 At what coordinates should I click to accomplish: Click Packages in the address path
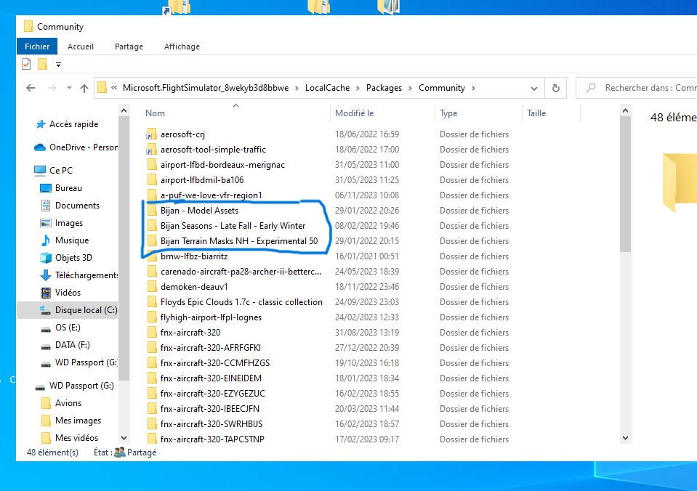(384, 88)
